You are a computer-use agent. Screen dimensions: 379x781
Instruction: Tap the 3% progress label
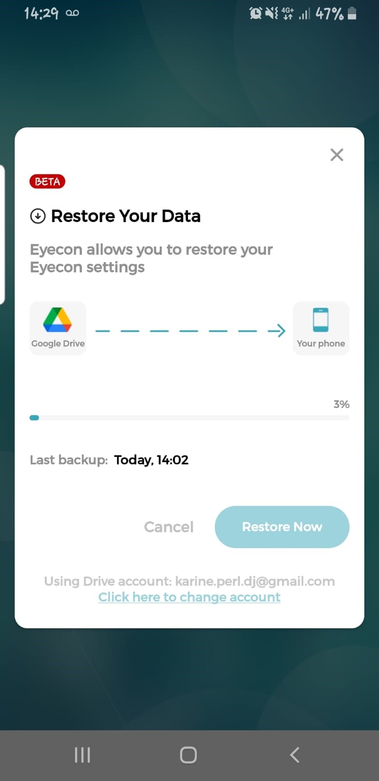point(341,404)
